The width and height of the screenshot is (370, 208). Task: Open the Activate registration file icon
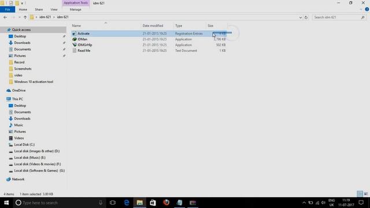coord(75,34)
